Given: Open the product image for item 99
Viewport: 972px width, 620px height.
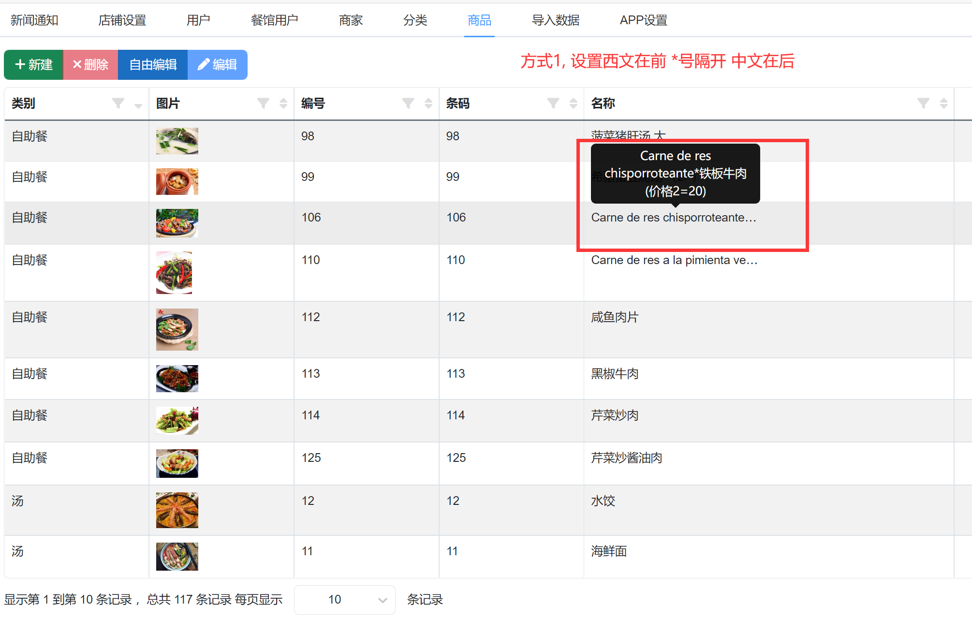Looking at the screenshot, I should pos(177,181).
